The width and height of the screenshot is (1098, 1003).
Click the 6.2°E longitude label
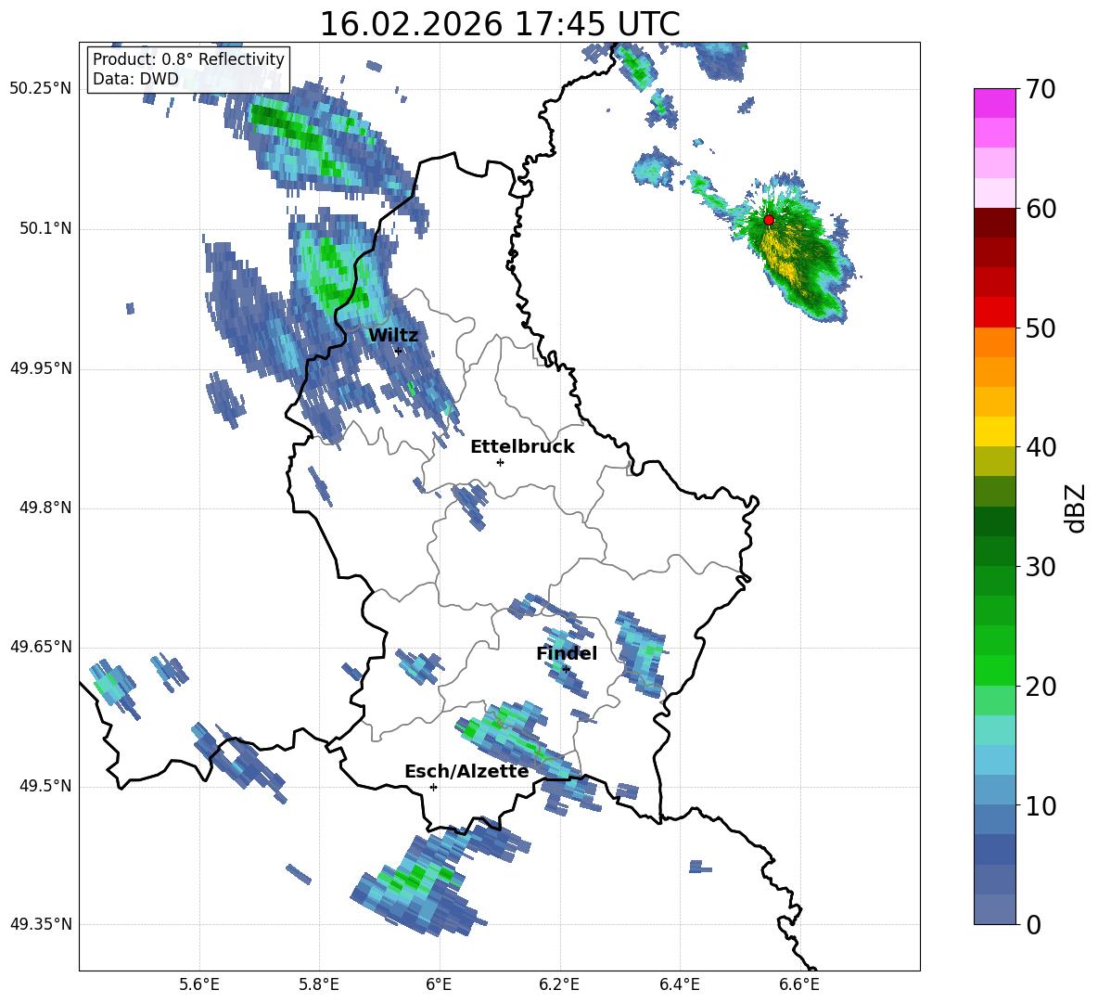pyautogui.click(x=559, y=984)
